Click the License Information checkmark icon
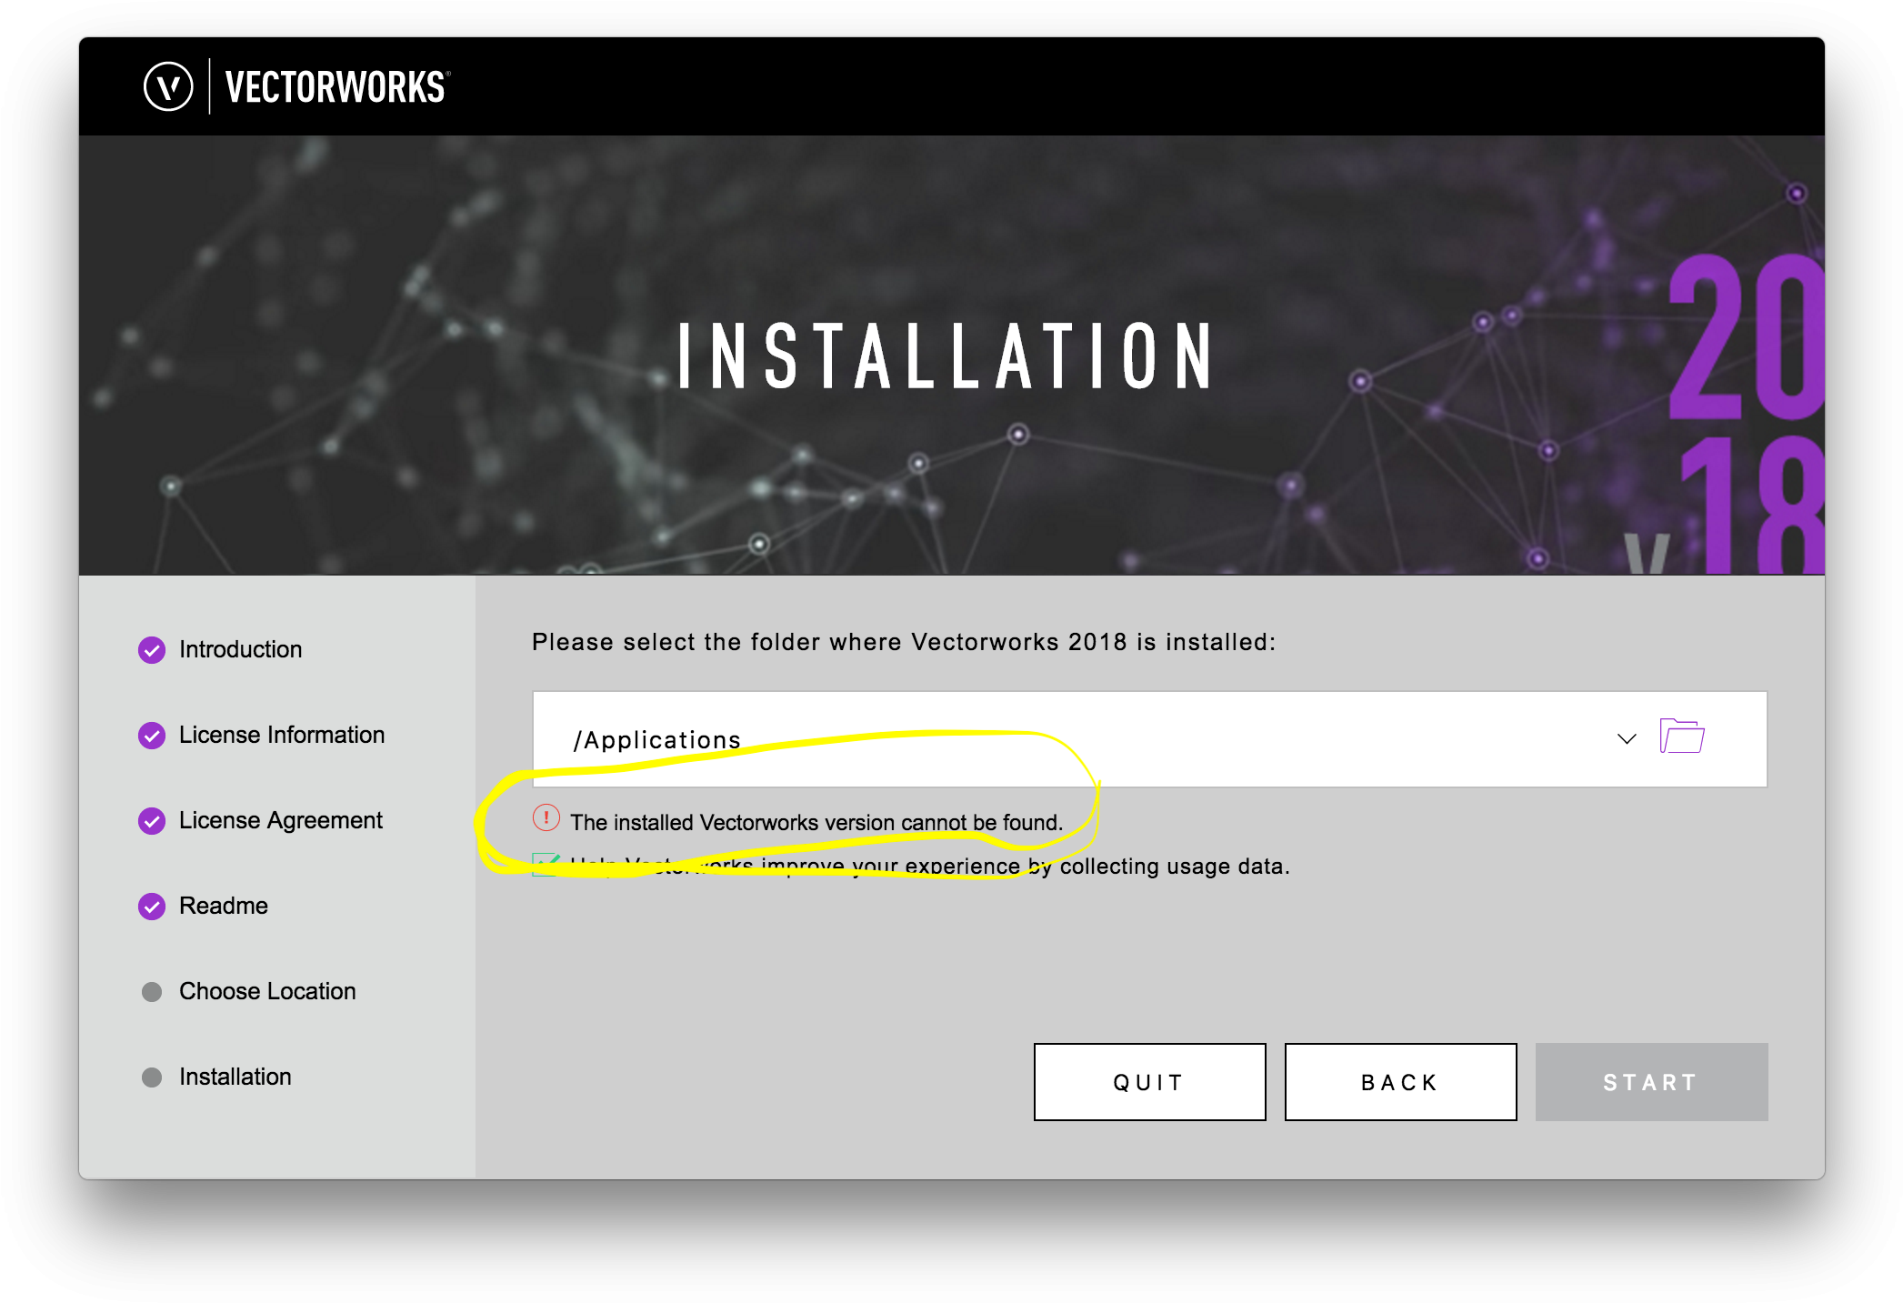This screenshot has height=1303, width=1903. tap(152, 736)
